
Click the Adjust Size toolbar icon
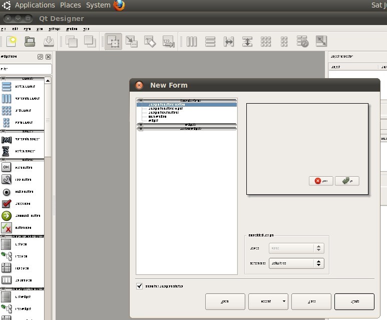pyautogui.click(x=321, y=42)
